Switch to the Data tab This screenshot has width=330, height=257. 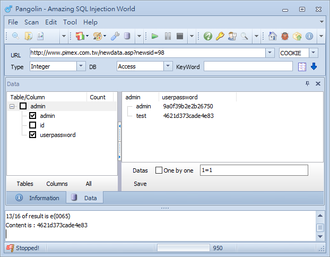point(84,198)
